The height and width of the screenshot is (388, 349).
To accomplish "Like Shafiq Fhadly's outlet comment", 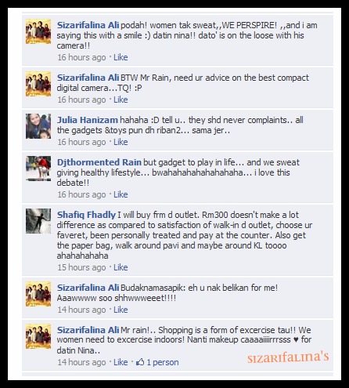I will click(121, 267).
